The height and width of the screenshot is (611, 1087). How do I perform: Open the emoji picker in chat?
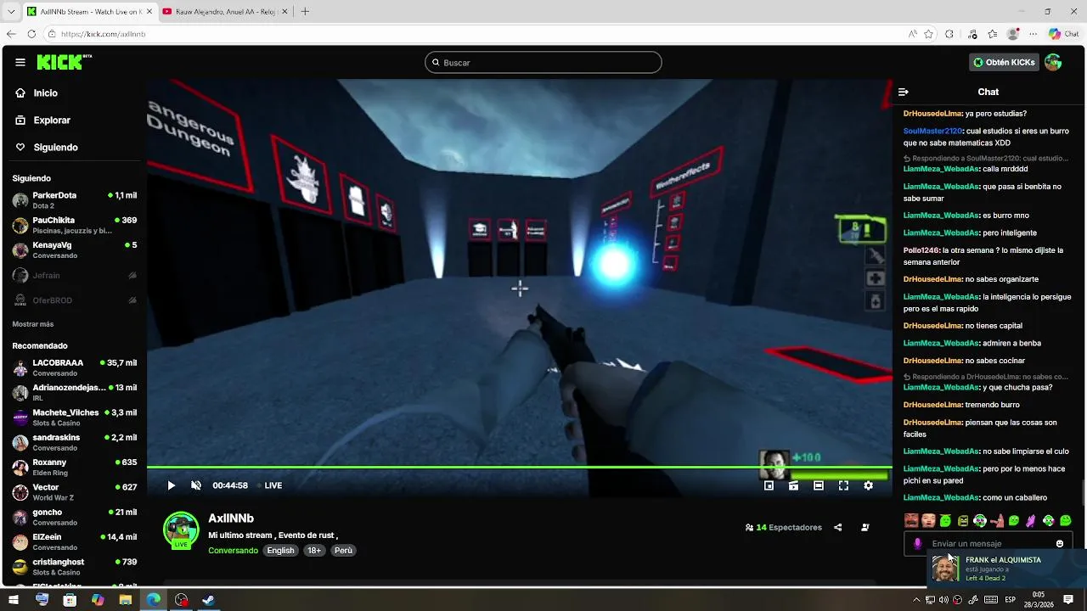pyautogui.click(x=1060, y=543)
